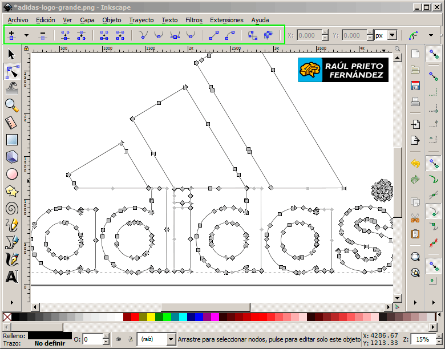445x349 pixels.
Task: Toggle the layer lock icon
Action: (130, 339)
